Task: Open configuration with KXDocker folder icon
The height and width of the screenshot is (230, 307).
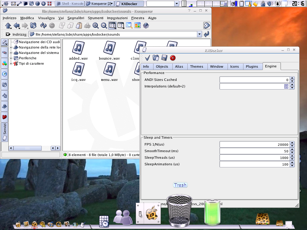Action: pos(156,58)
